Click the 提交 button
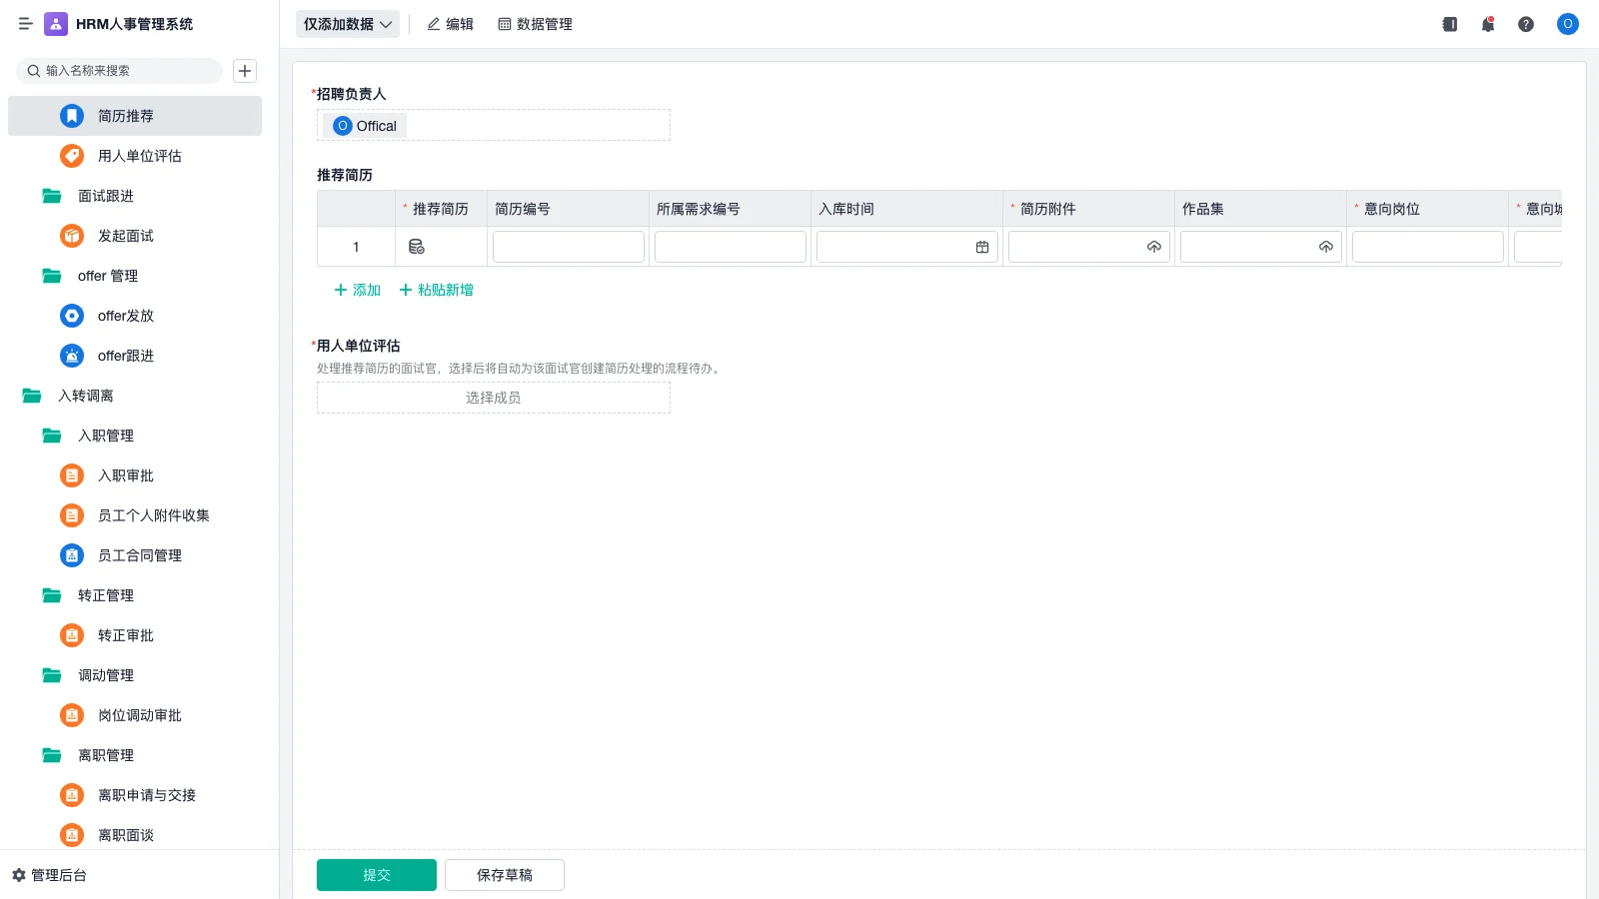Viewport: 1599px width, 899px height. (x=376, y=874)
